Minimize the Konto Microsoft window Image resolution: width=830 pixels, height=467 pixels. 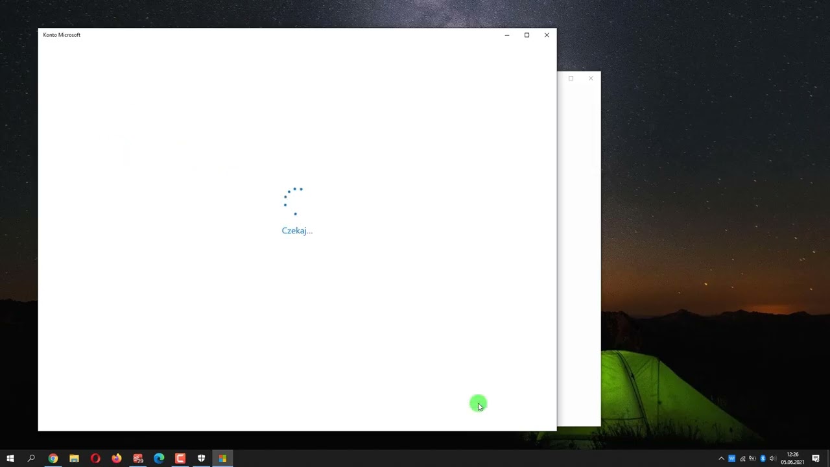(507, 35)
